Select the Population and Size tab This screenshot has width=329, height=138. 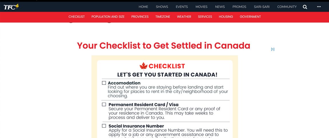108,17
